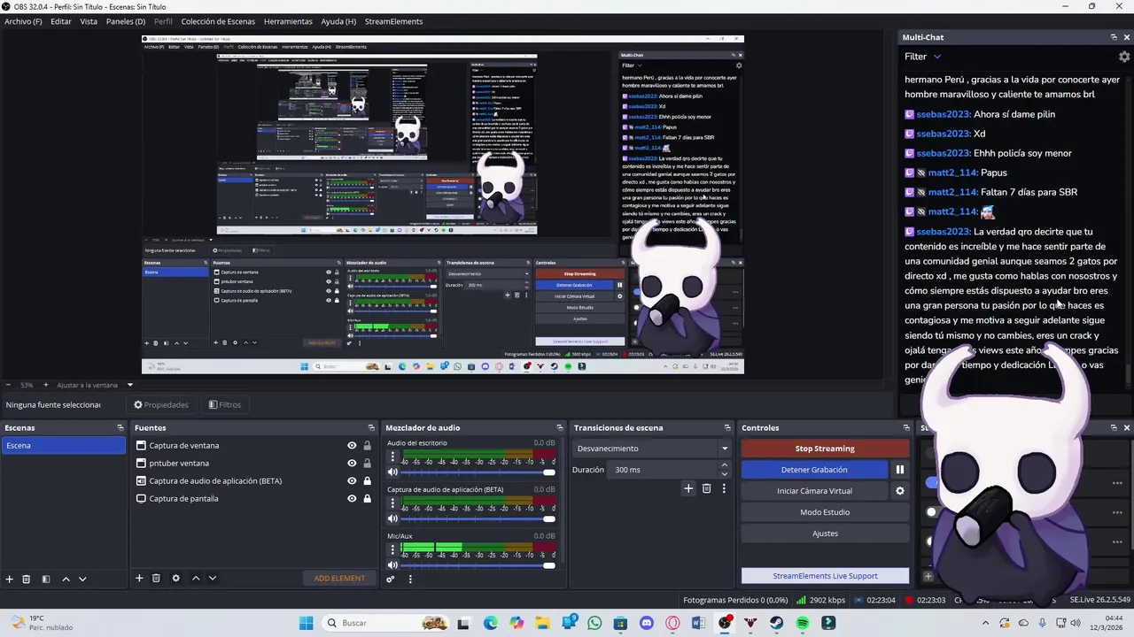The image size is (1134, 637).
Task: Open Multi-Chat settings gear icon
Action: pos(1124,57)
